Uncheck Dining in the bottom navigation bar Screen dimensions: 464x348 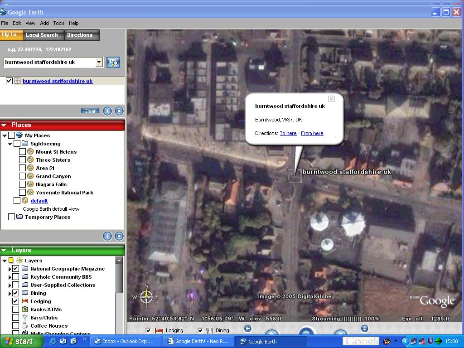(x=200, y=330)
